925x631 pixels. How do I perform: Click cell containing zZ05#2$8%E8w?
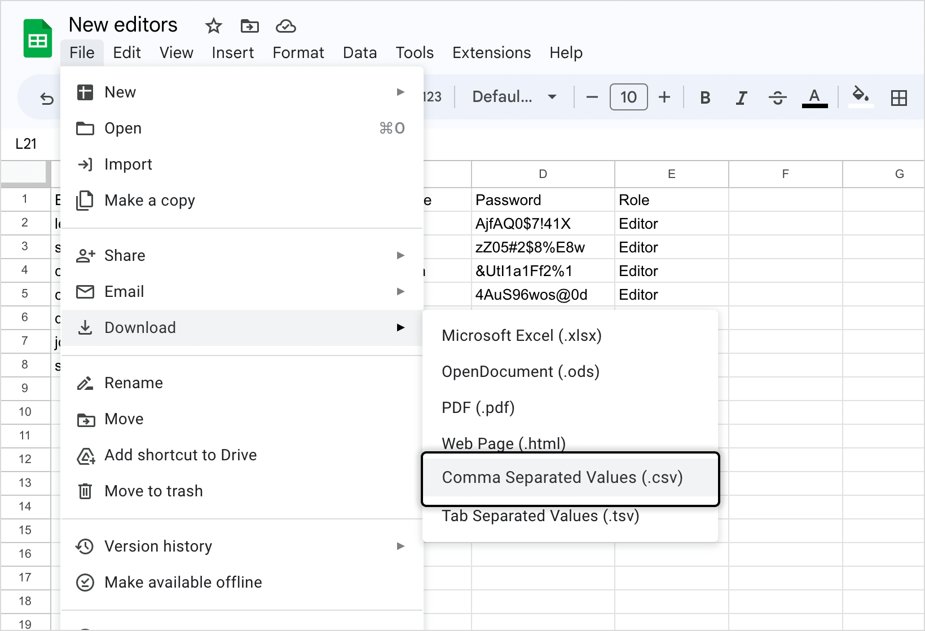543,247
